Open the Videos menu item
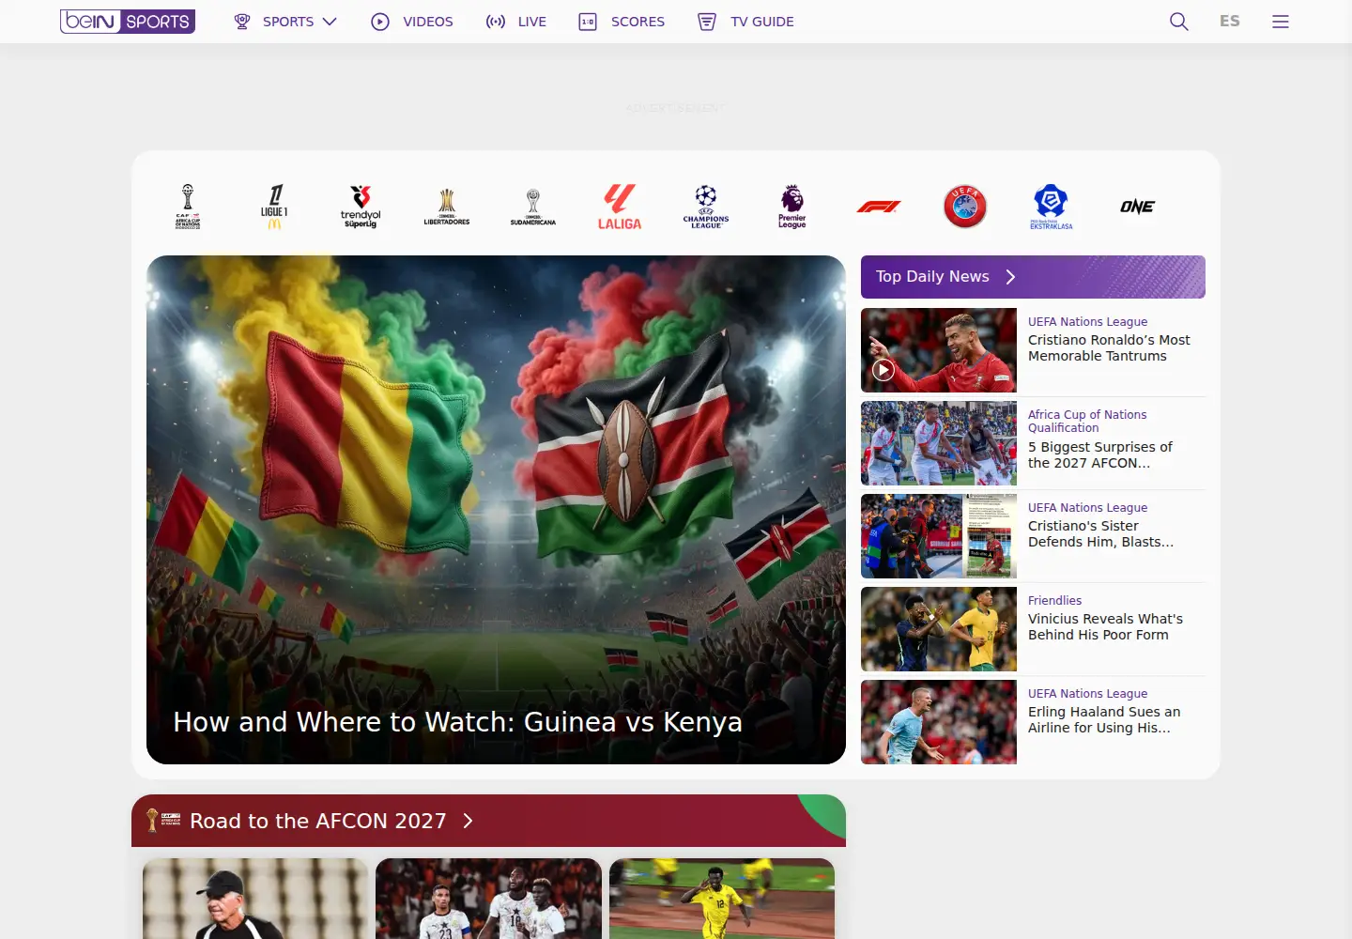Image resolution: width=1352 pixels, height=939 pixels. 412,22
